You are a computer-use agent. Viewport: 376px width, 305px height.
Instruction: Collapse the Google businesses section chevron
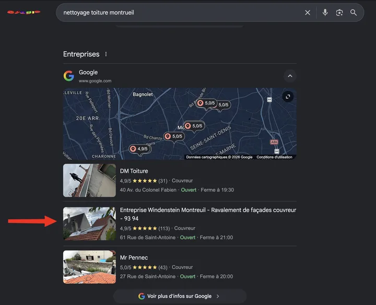pyautogui.click(x=290, y=76)
